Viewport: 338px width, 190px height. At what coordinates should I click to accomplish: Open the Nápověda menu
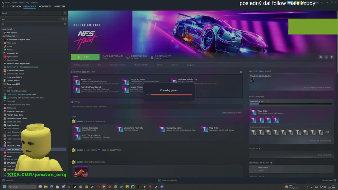(x=35, y=3)
